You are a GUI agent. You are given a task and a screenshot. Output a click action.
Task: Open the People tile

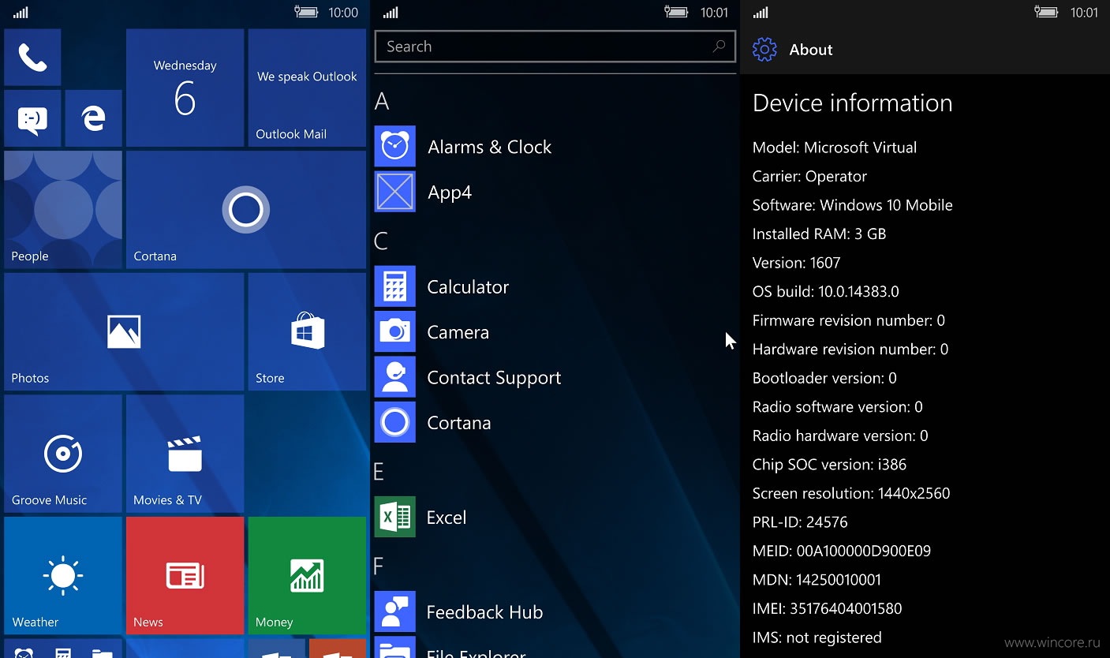(63, 210)
